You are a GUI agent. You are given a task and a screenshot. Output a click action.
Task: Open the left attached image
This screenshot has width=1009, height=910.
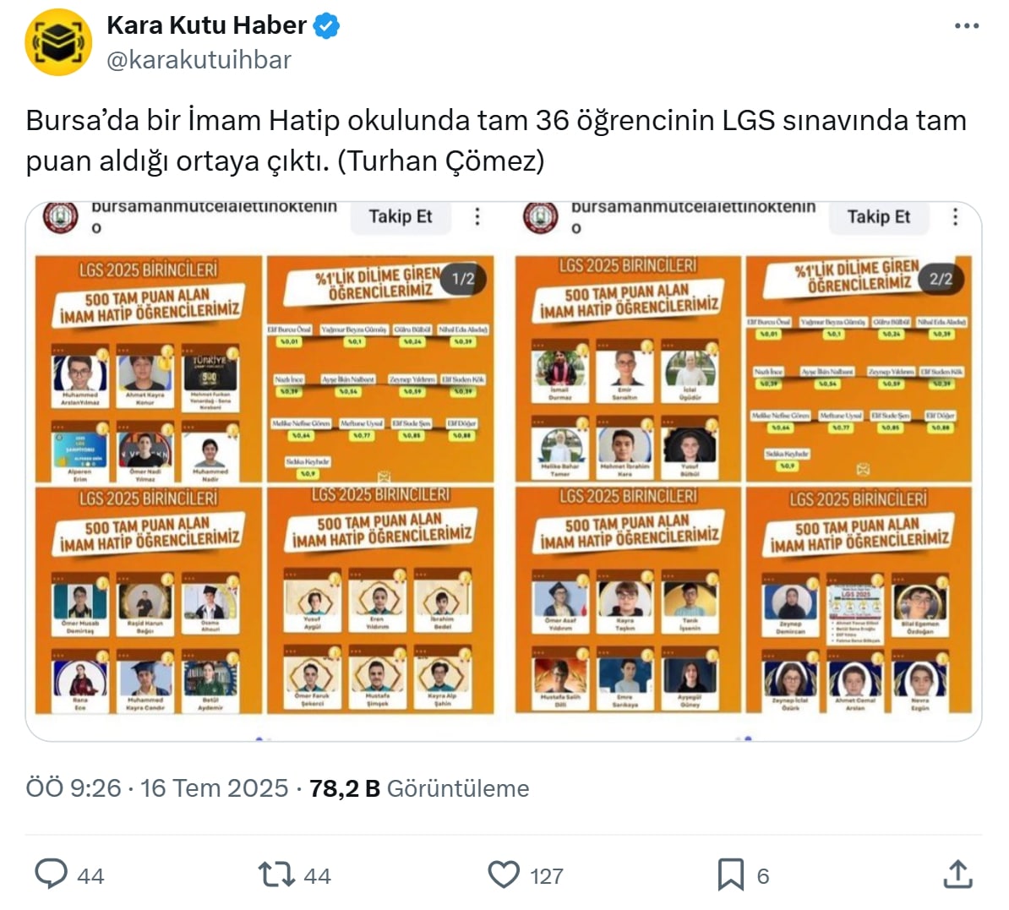click(265, 471)
